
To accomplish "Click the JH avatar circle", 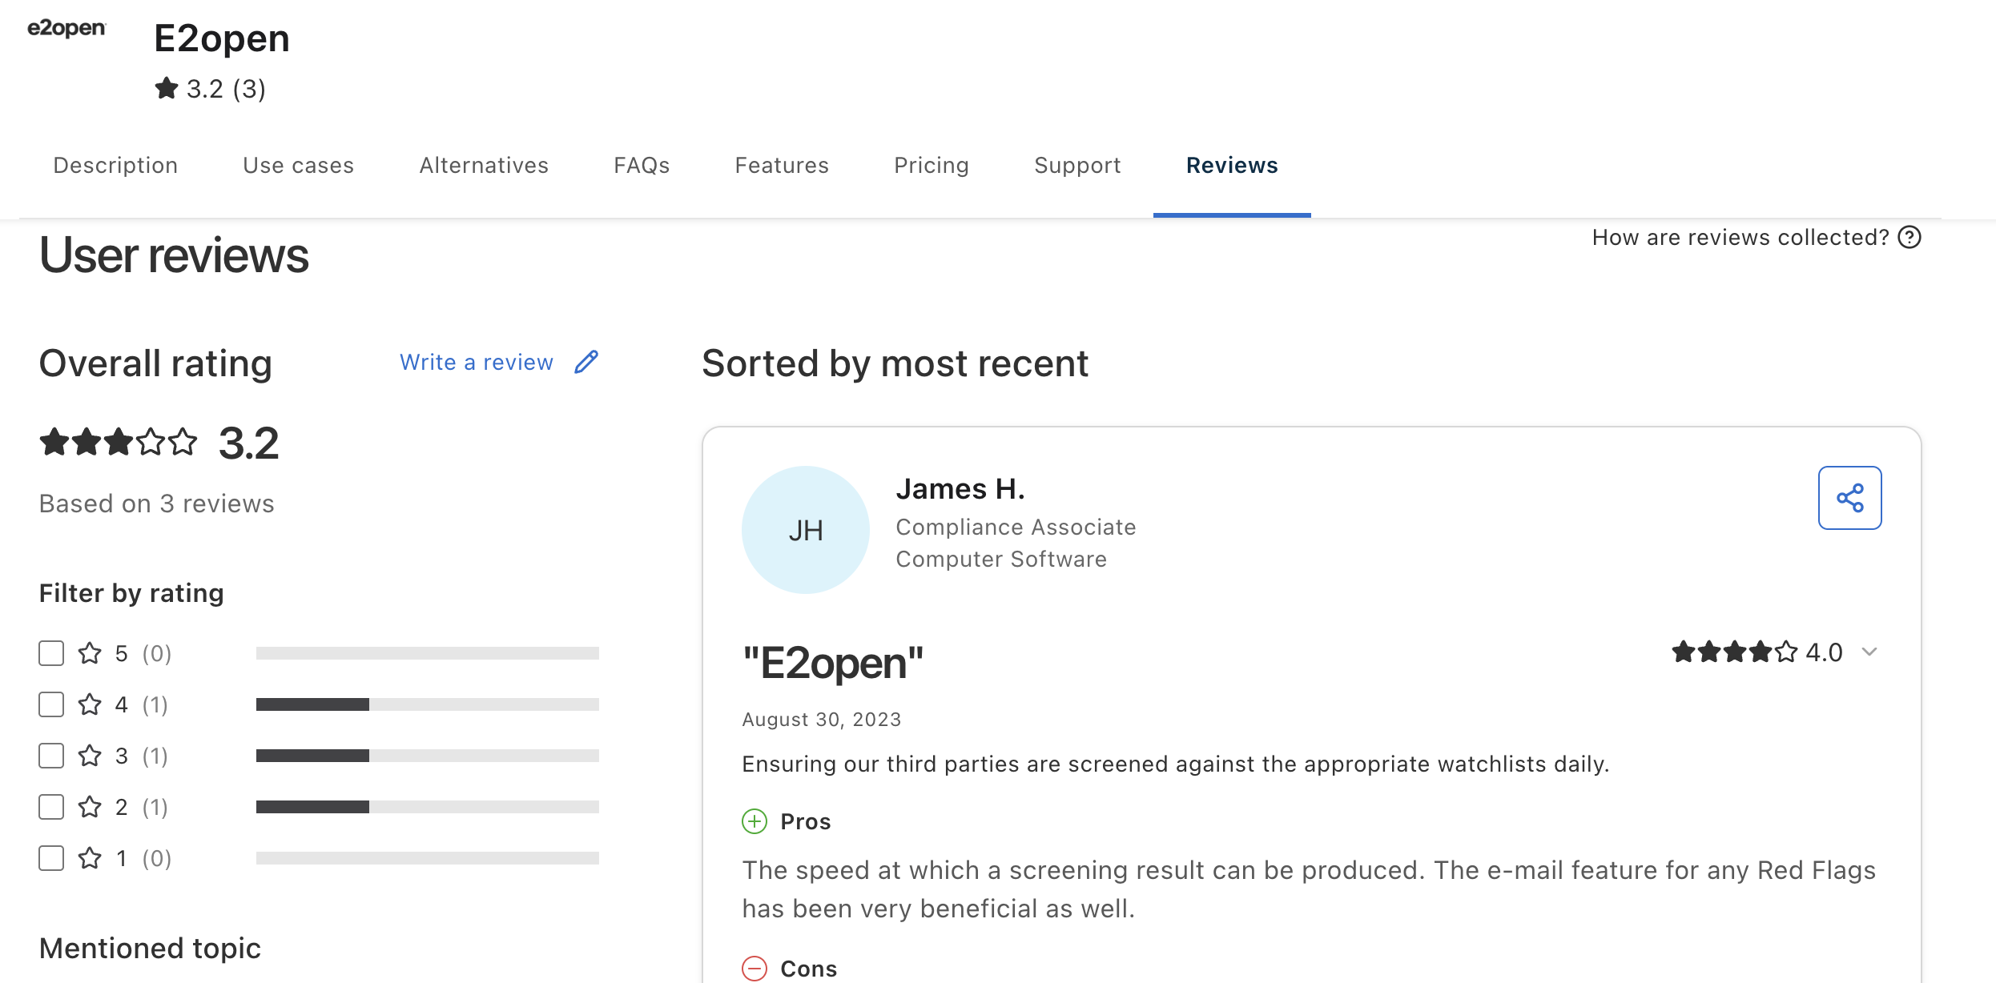I will (806, 530).
